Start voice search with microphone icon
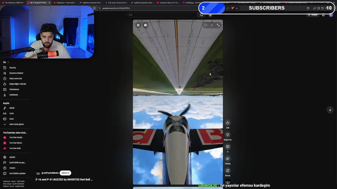Screen dimensions: 337x189 tap(210, 15)
